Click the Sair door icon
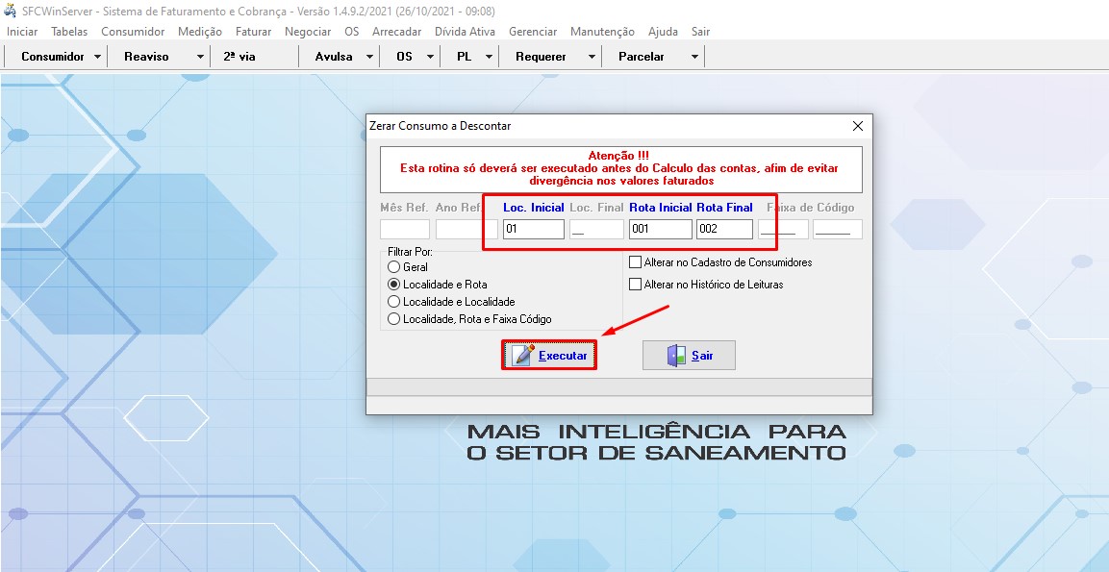 [x=677, y=356]
